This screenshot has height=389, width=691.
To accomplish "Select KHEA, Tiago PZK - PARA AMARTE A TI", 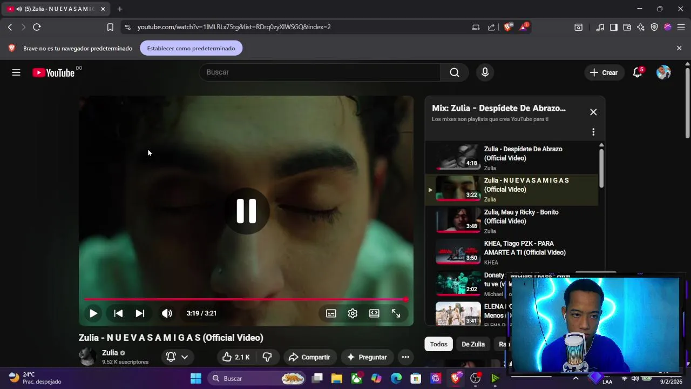I will (511, 253).
